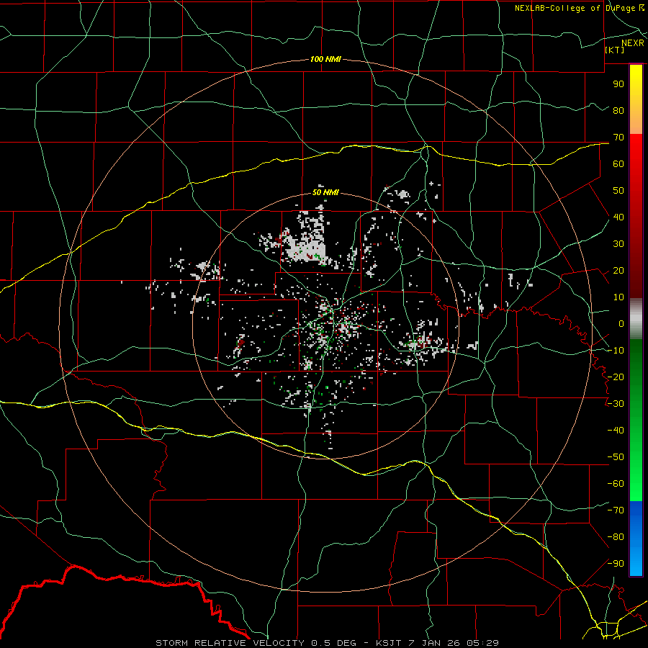Image resolution: width=648 pixels, height=648 pixels.
Task: Click the dark blue color bar segment
Action: pyautogui.click(x=636, y=513)
